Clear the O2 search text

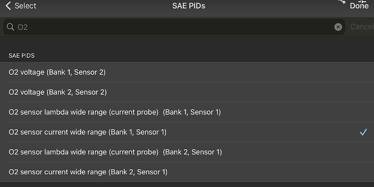click(338, 27)
